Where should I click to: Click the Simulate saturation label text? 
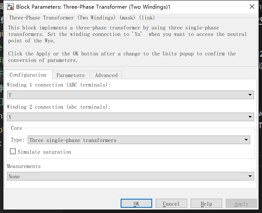click(x=44, y=152)
